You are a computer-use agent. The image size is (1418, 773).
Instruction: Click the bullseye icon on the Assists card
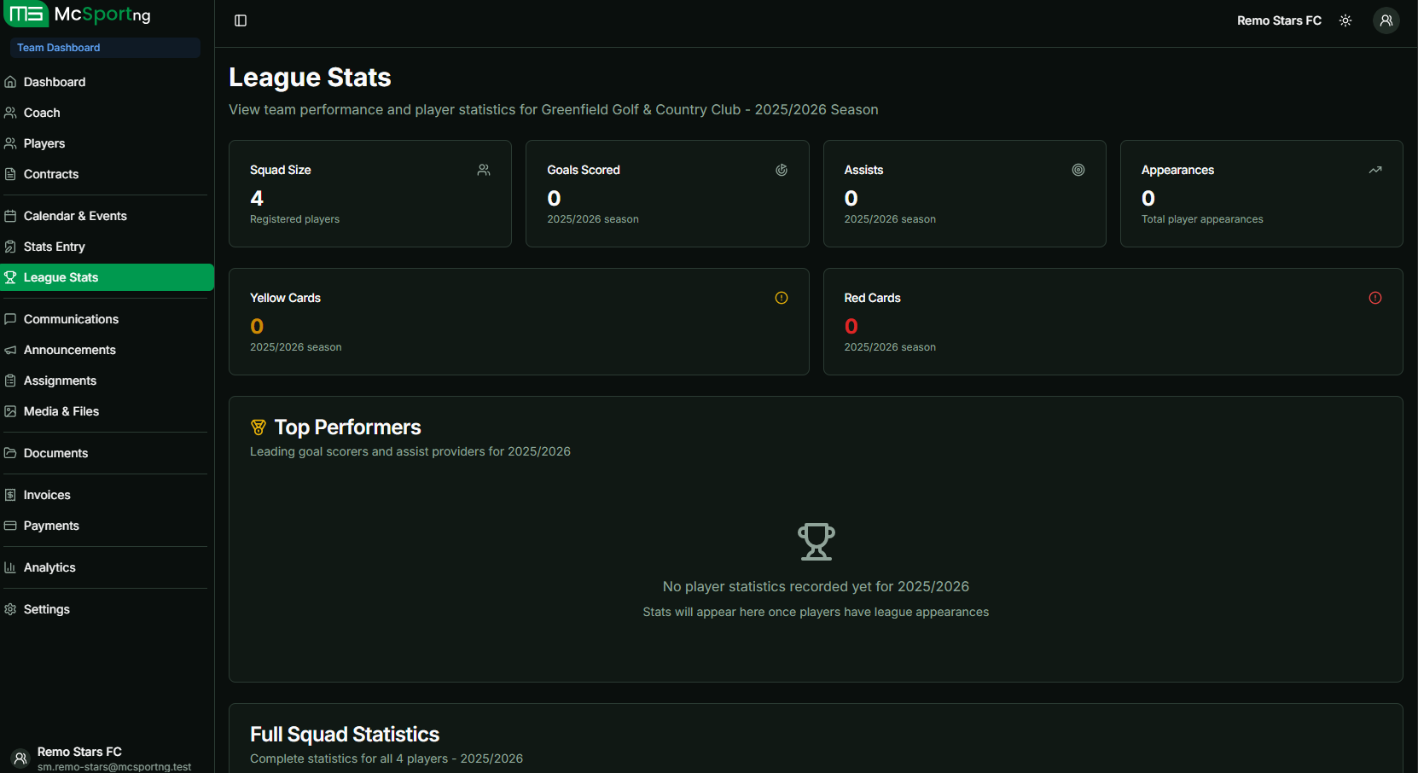tap(1078, 170)
